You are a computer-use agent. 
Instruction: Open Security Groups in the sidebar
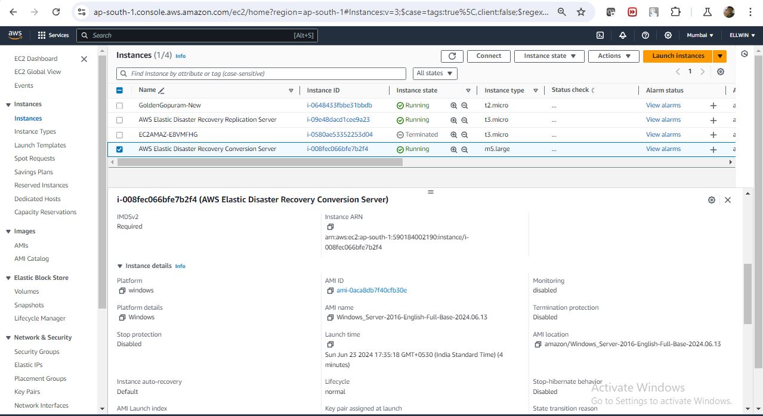[36, 352]
